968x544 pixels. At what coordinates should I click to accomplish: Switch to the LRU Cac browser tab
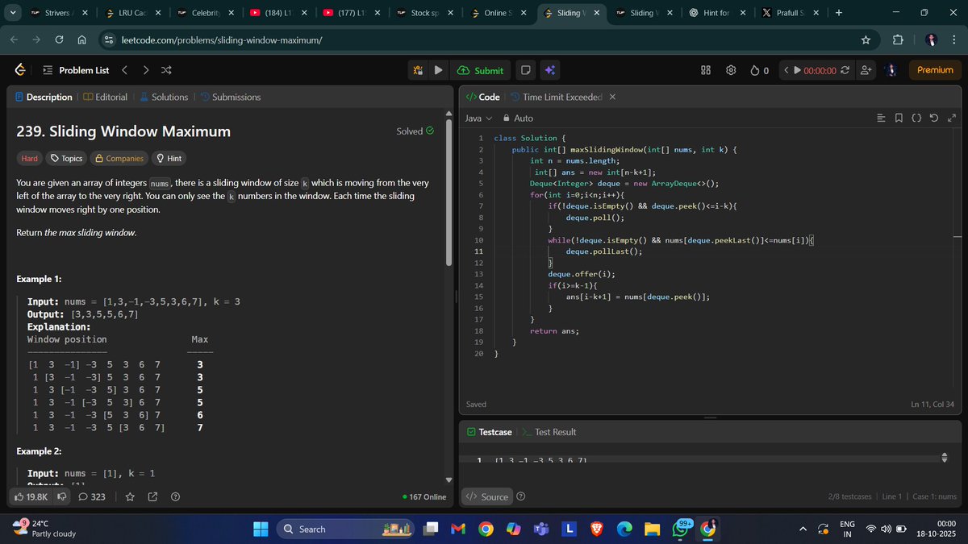[134, 13]
